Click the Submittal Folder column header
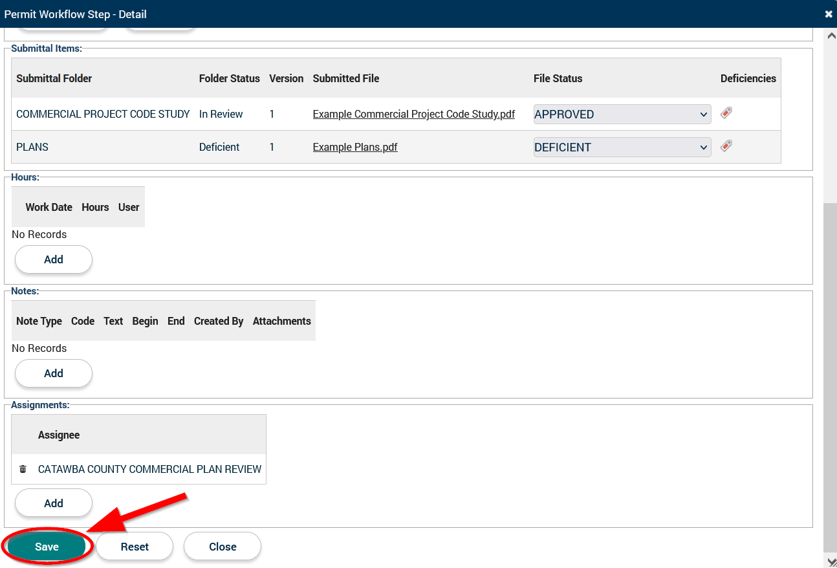Viewport: 837px width, 568px height. coord(54,78)
